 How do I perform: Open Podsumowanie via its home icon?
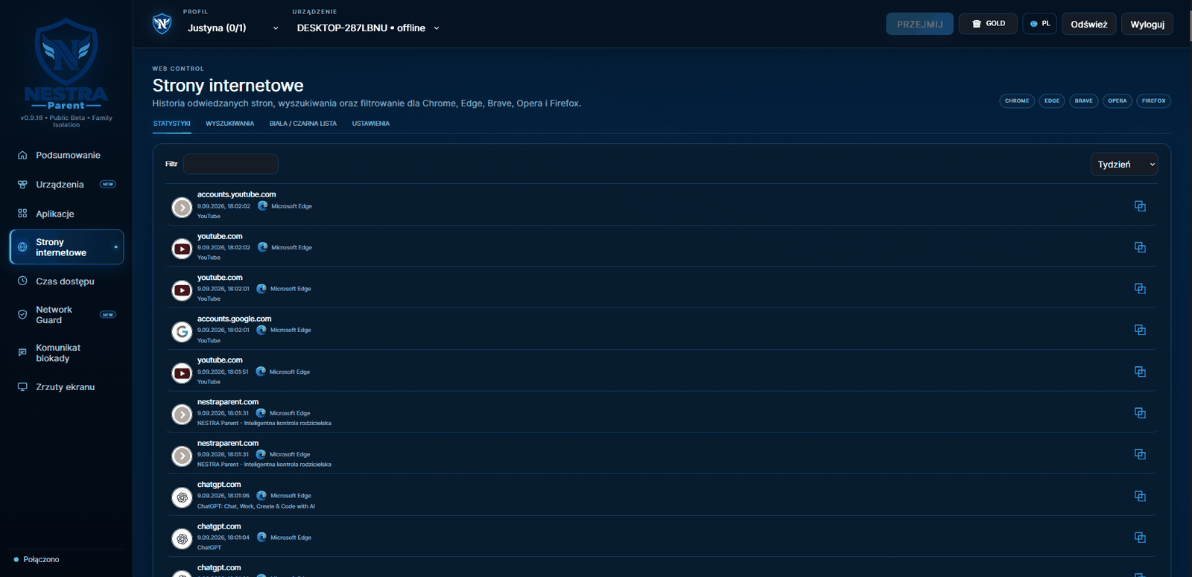tap(22, 156)
